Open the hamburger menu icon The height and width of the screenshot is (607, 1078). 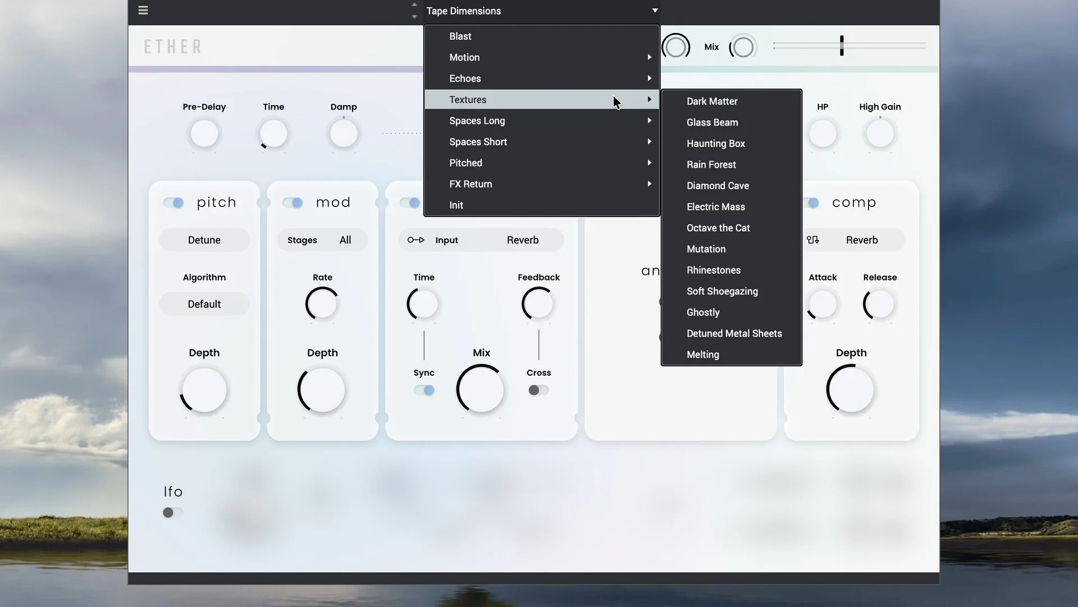tap(143, 10)
